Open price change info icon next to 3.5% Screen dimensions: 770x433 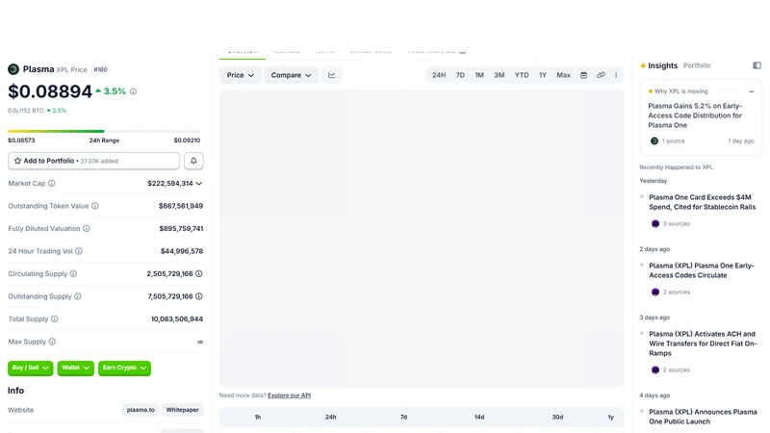[133, 91]
